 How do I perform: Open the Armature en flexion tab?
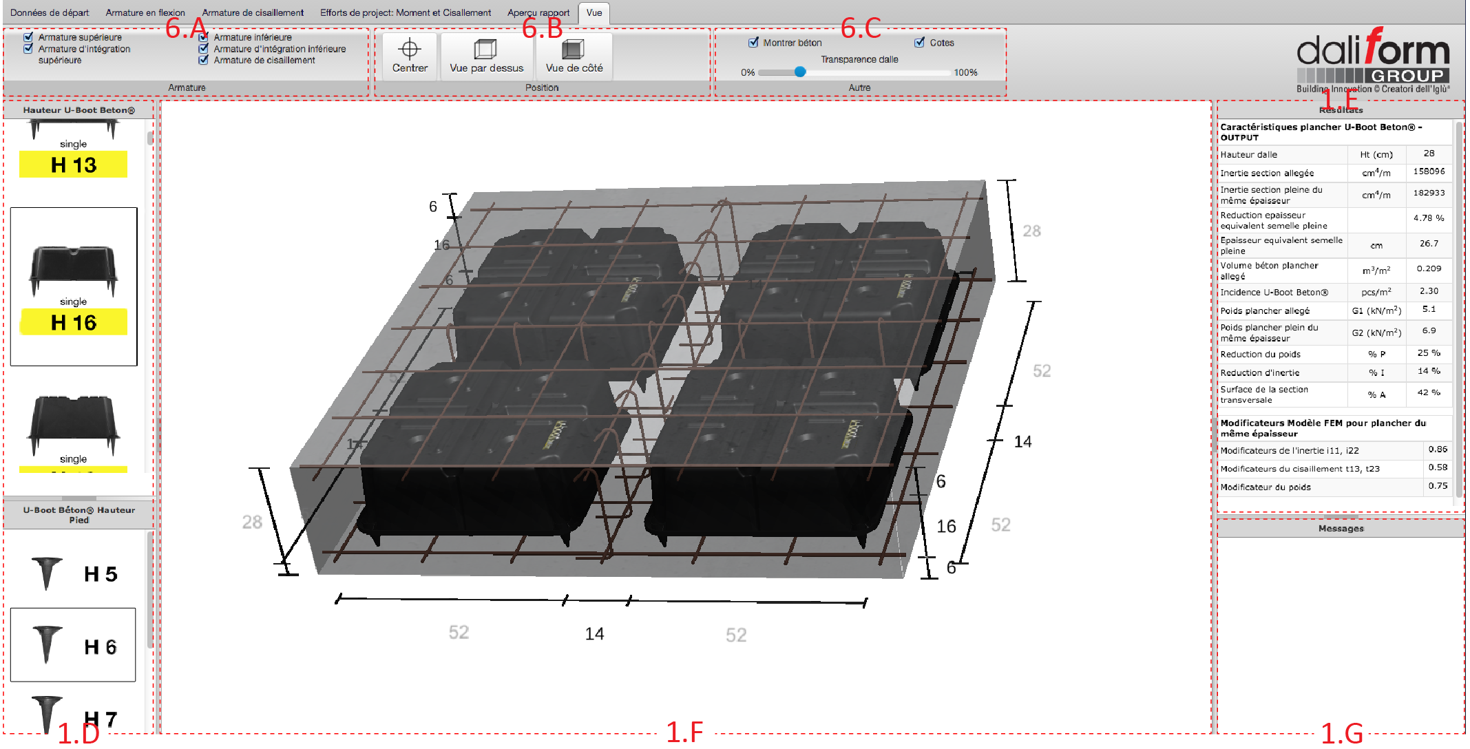145,12
